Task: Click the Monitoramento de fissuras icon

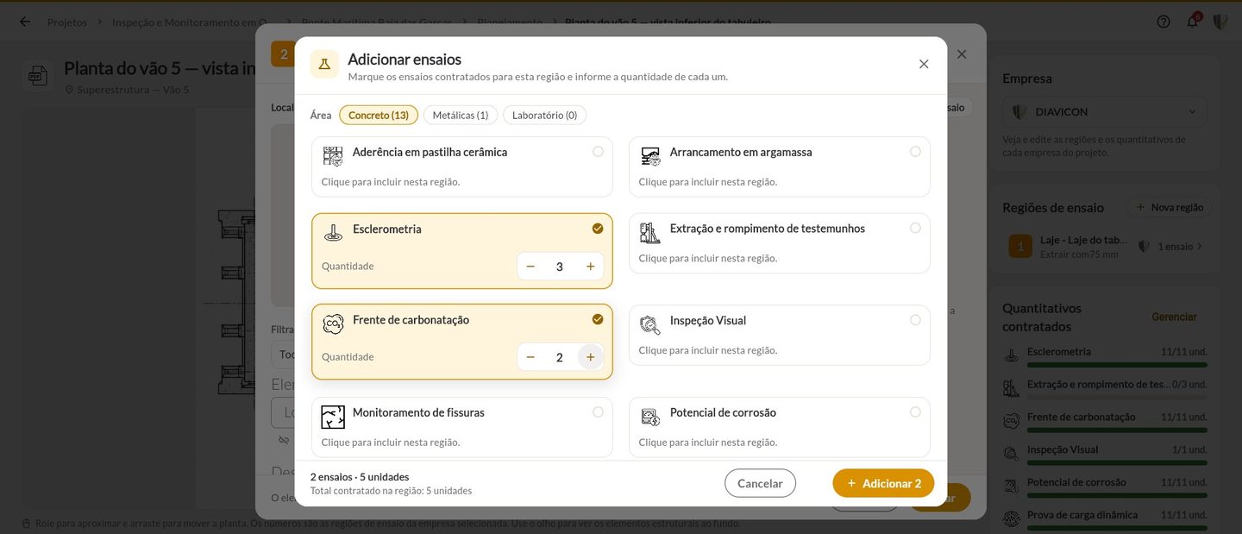Action: click(x=333, y=417)
